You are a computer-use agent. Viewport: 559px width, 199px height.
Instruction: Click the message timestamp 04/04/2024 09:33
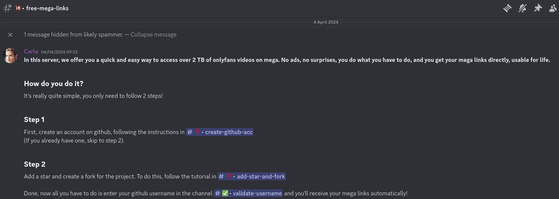pos(59,52)
